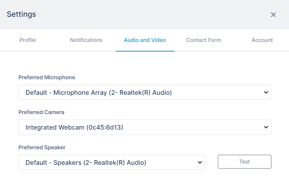Click the speaker dropdown chevron arrow
The width and height of the screenshot is (289, 195).
pyautogui.click(x=200, y=162)
